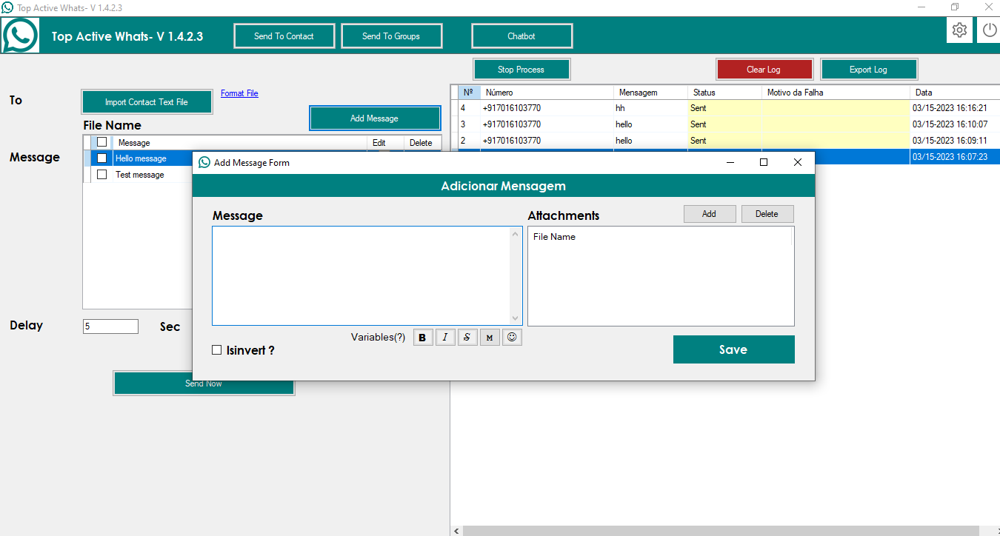The width and height of the screenshot is (1000, 536).
Task: Maximize the Add Message Form dialog
Action: click(x=764, y=162)
